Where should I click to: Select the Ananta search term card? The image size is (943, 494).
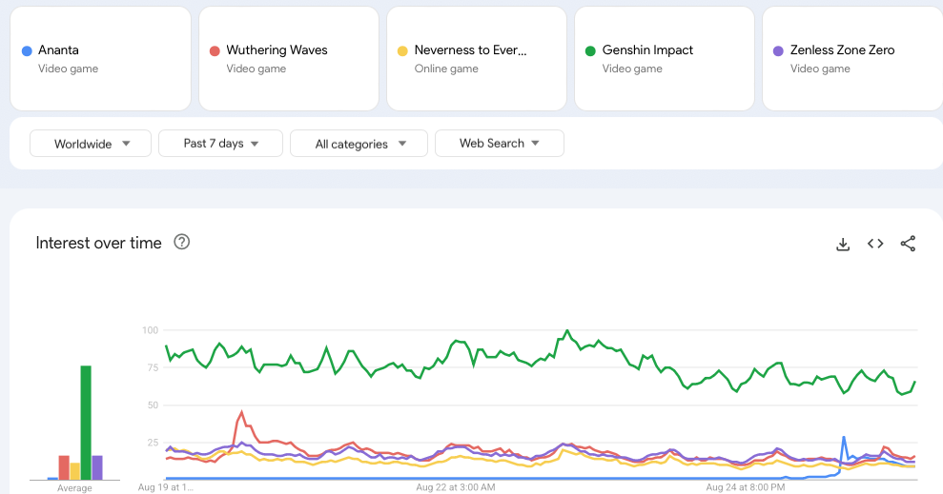pyautogui.click(x=100, y=59)
